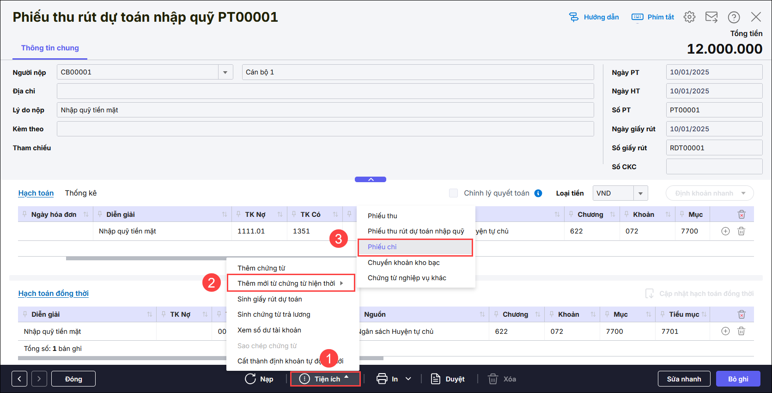This screenshot has width=772, height=393.
Task: Click the In print button
Action: pos(387,379)
